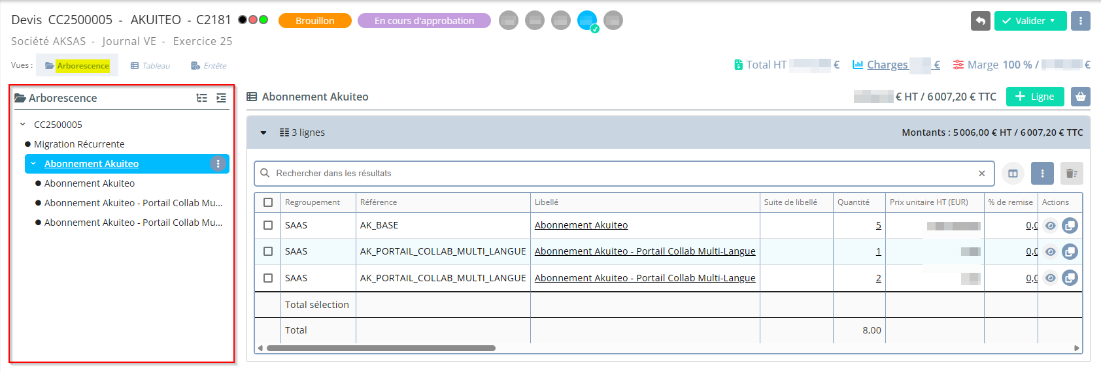Toggle the select-all checkbox in table header
The width and height of the screenshot is (1101, 372).
(268, 202)
